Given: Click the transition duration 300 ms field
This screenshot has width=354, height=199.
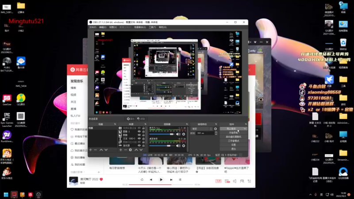Looking at the screenshot, I should 205,134.
